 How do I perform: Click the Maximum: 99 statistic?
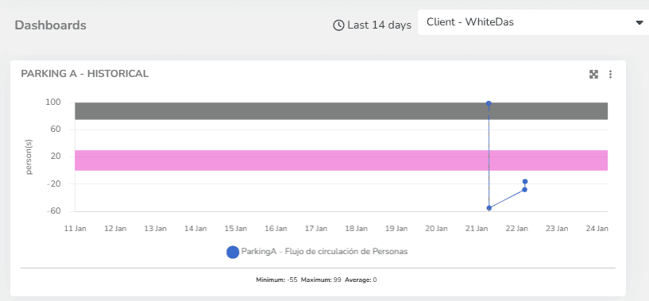(321, 280)
